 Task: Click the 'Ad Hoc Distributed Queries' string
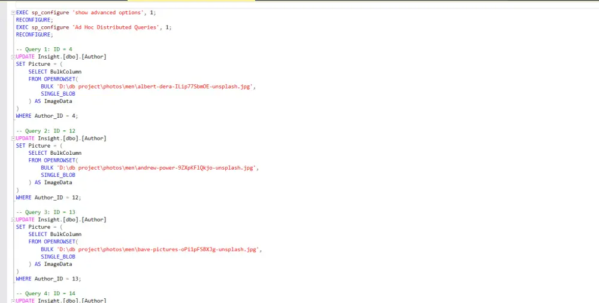pyautogui.click(x=116, y=27)
